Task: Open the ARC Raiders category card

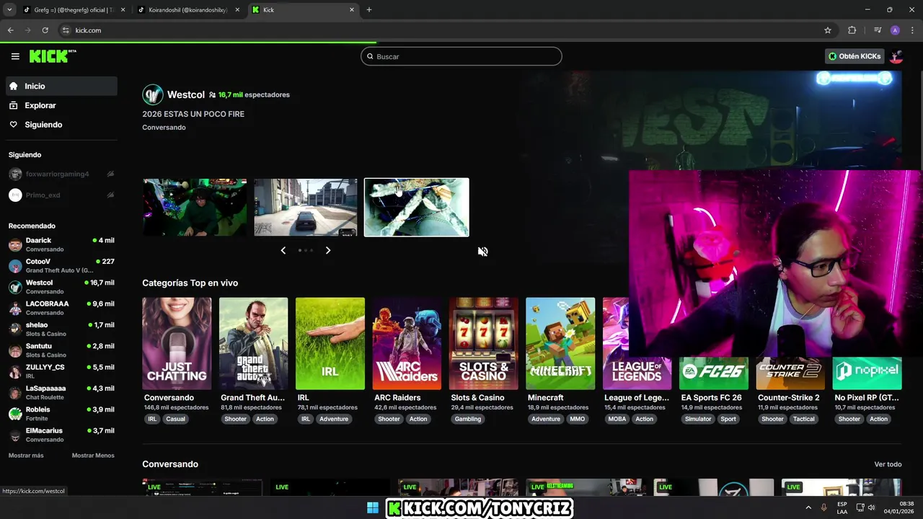Action: (407, 344)
